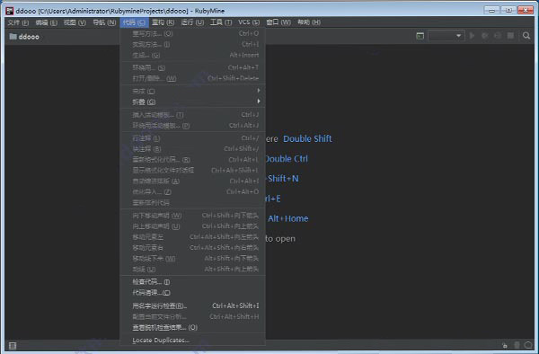539x354 pixels.
Task: Open the 工具 (T) menu
Action: pyautogui.click(x=221, y=22)
